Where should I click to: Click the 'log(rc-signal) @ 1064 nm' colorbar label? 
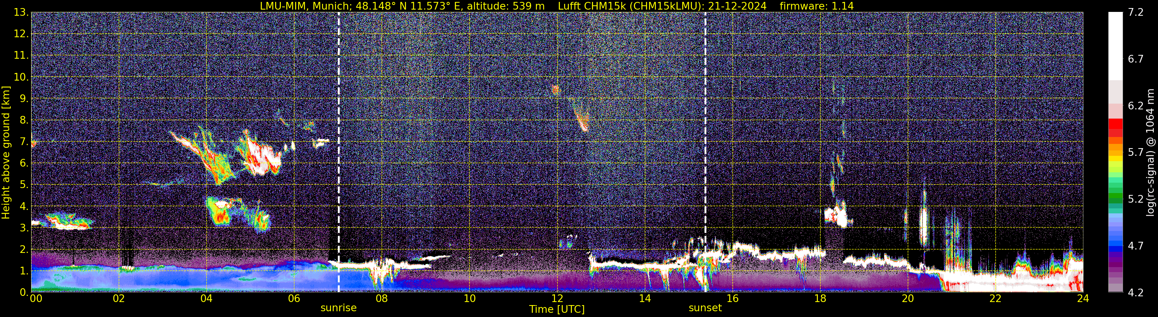(1151, 152)
